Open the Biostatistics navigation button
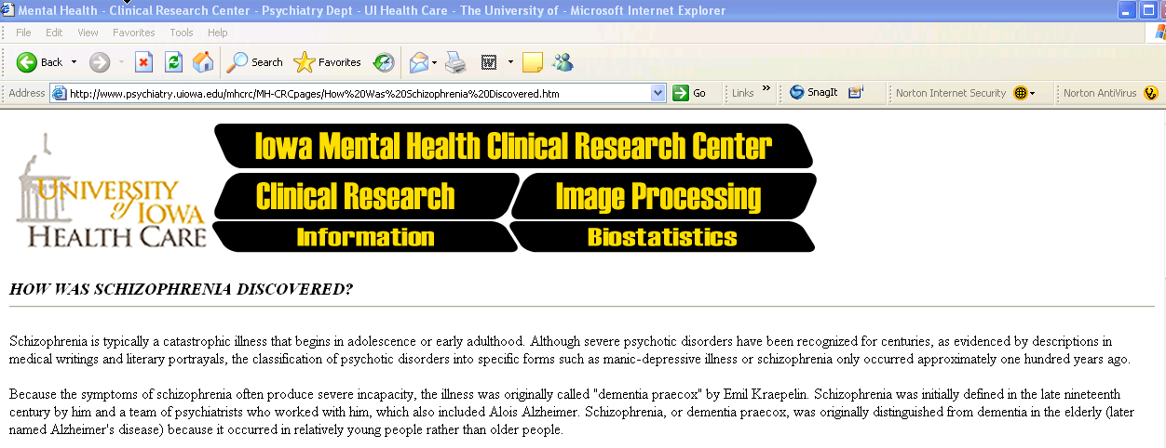Screen dimensions: 1166x448 662,237
